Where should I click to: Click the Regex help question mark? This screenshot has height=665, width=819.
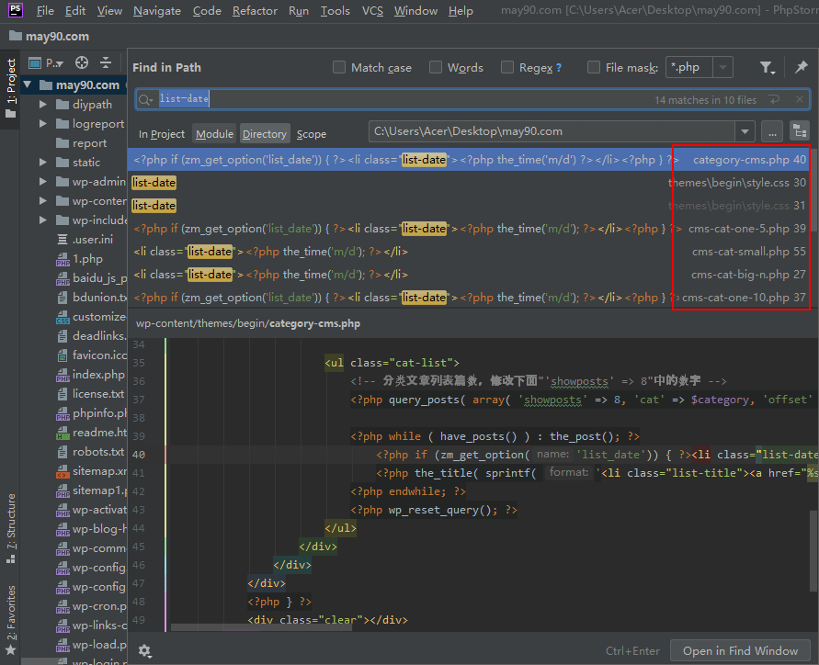558,68
